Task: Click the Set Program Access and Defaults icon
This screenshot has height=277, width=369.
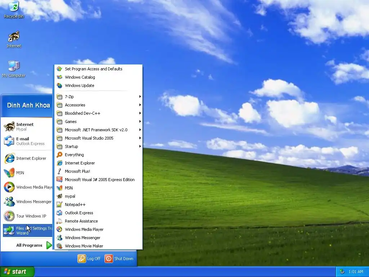Action: [59, 69]
